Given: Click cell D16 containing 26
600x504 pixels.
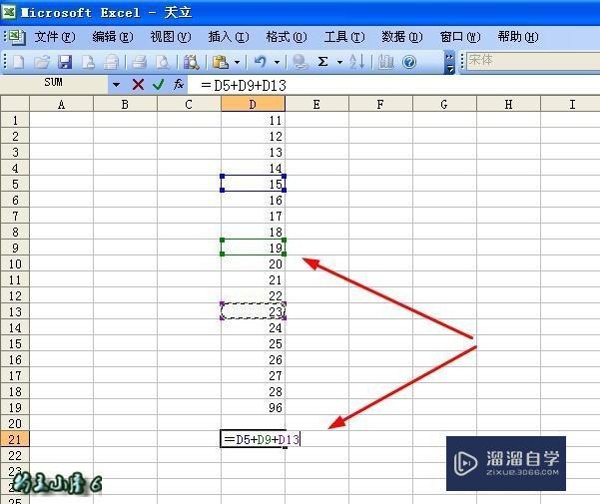Looking at the screenshot, I should click(x=253, y=359).
